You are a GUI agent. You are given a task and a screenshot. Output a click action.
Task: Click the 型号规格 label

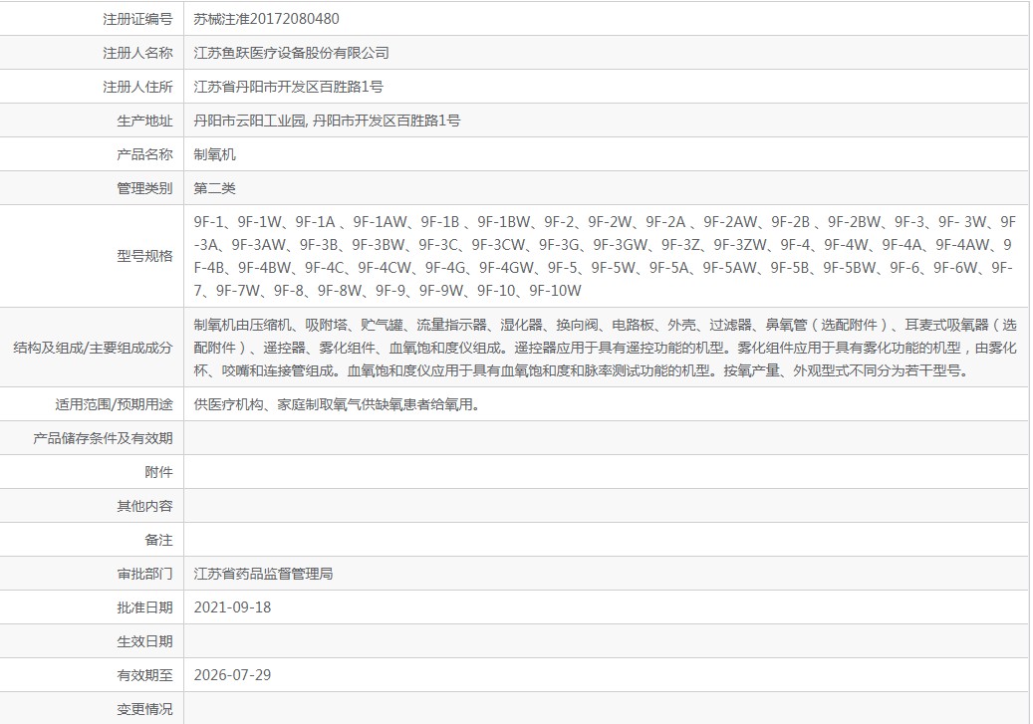pos(144,256)
